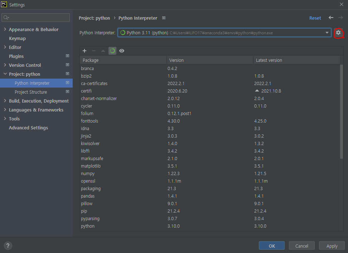
Task: Toggle the Use Conda package manager button
Action: pos(112,51)
